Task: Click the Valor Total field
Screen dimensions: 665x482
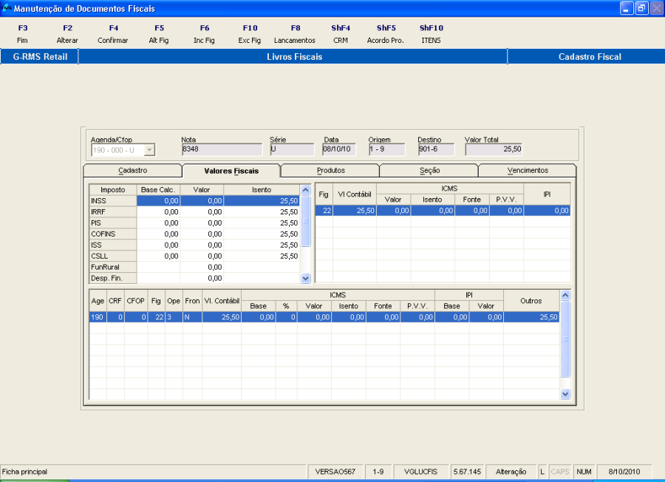Action: click(494, 149)
